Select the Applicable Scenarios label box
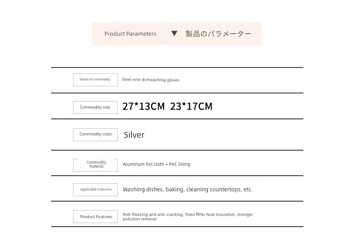354x249 pixels. (95, 190)
